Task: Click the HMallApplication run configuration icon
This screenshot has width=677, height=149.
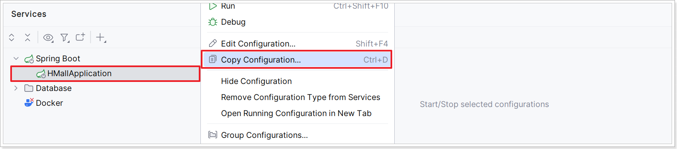Action: point(41,74)
